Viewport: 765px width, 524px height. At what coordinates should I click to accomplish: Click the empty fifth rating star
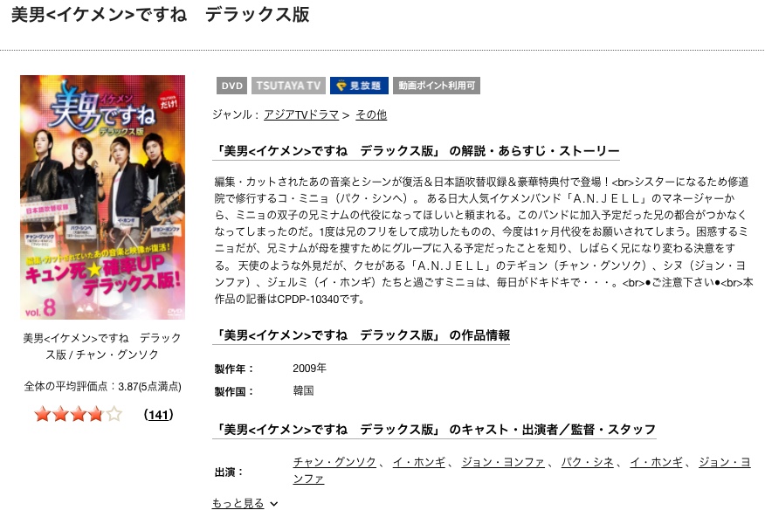pyautogui.click(x=114, y=415)
